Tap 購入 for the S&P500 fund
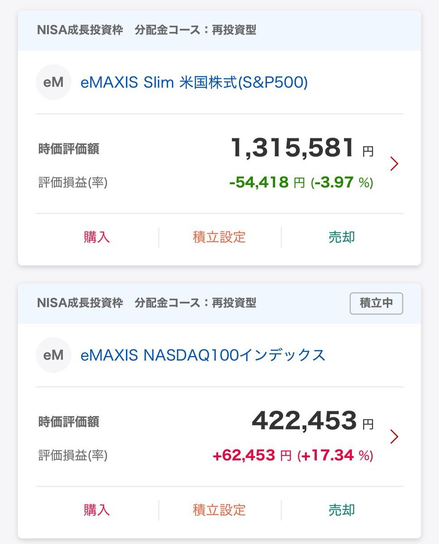 [97, 237]
